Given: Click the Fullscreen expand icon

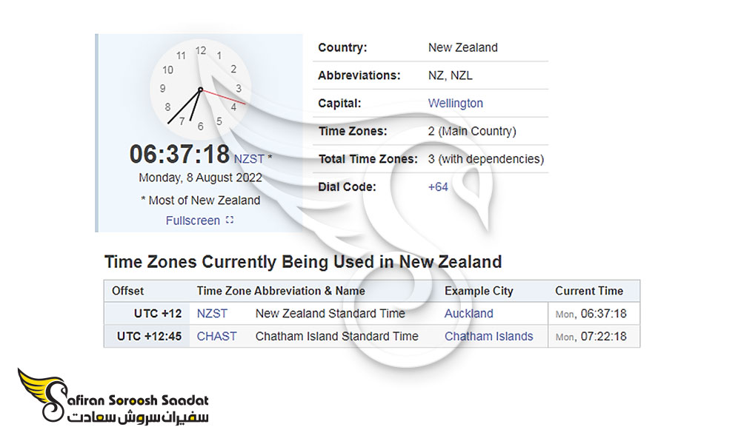Looking at the screenshot, I should click(x=230, y=220).
